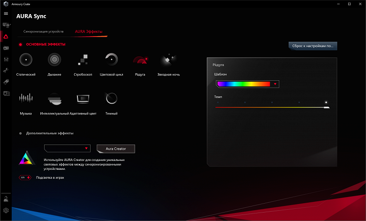This screenshot has width=366, height=221.
Task: Select the AURA Sync triangle sidebar icon
Action: pos(6,37)
